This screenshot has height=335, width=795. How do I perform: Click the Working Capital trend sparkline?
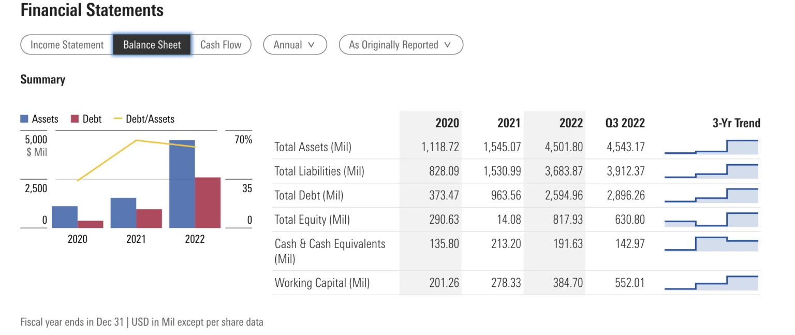(x=711, y=283)
